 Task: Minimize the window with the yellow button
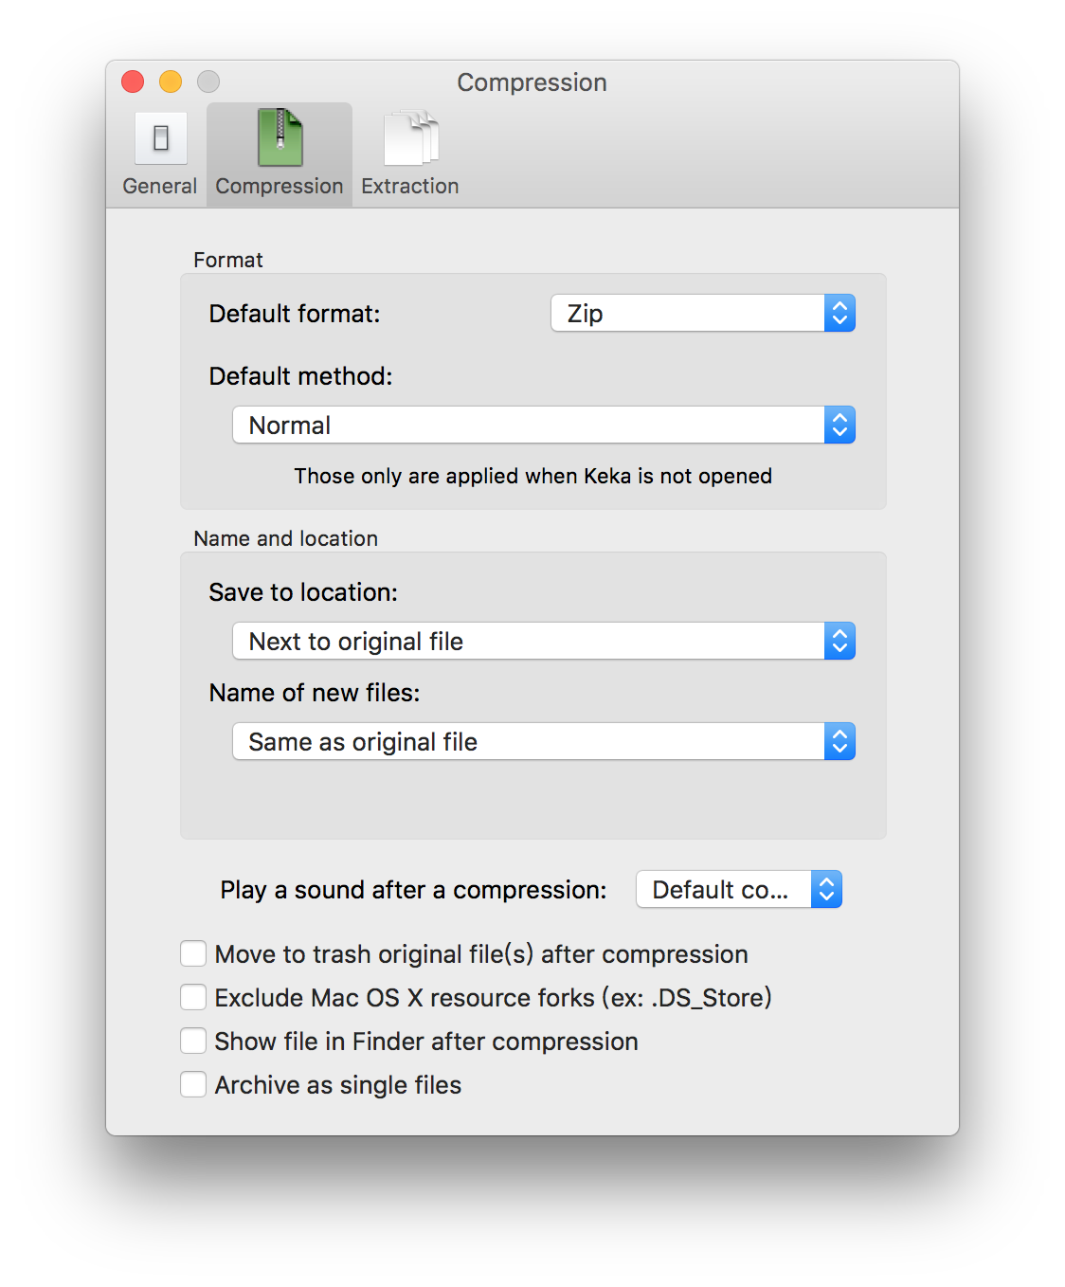tap(171, 82)
